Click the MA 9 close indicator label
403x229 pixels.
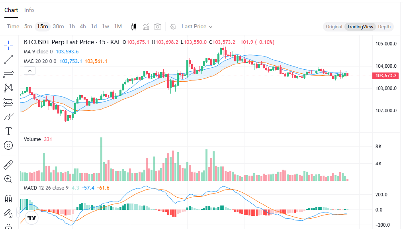tap(38, 52)
